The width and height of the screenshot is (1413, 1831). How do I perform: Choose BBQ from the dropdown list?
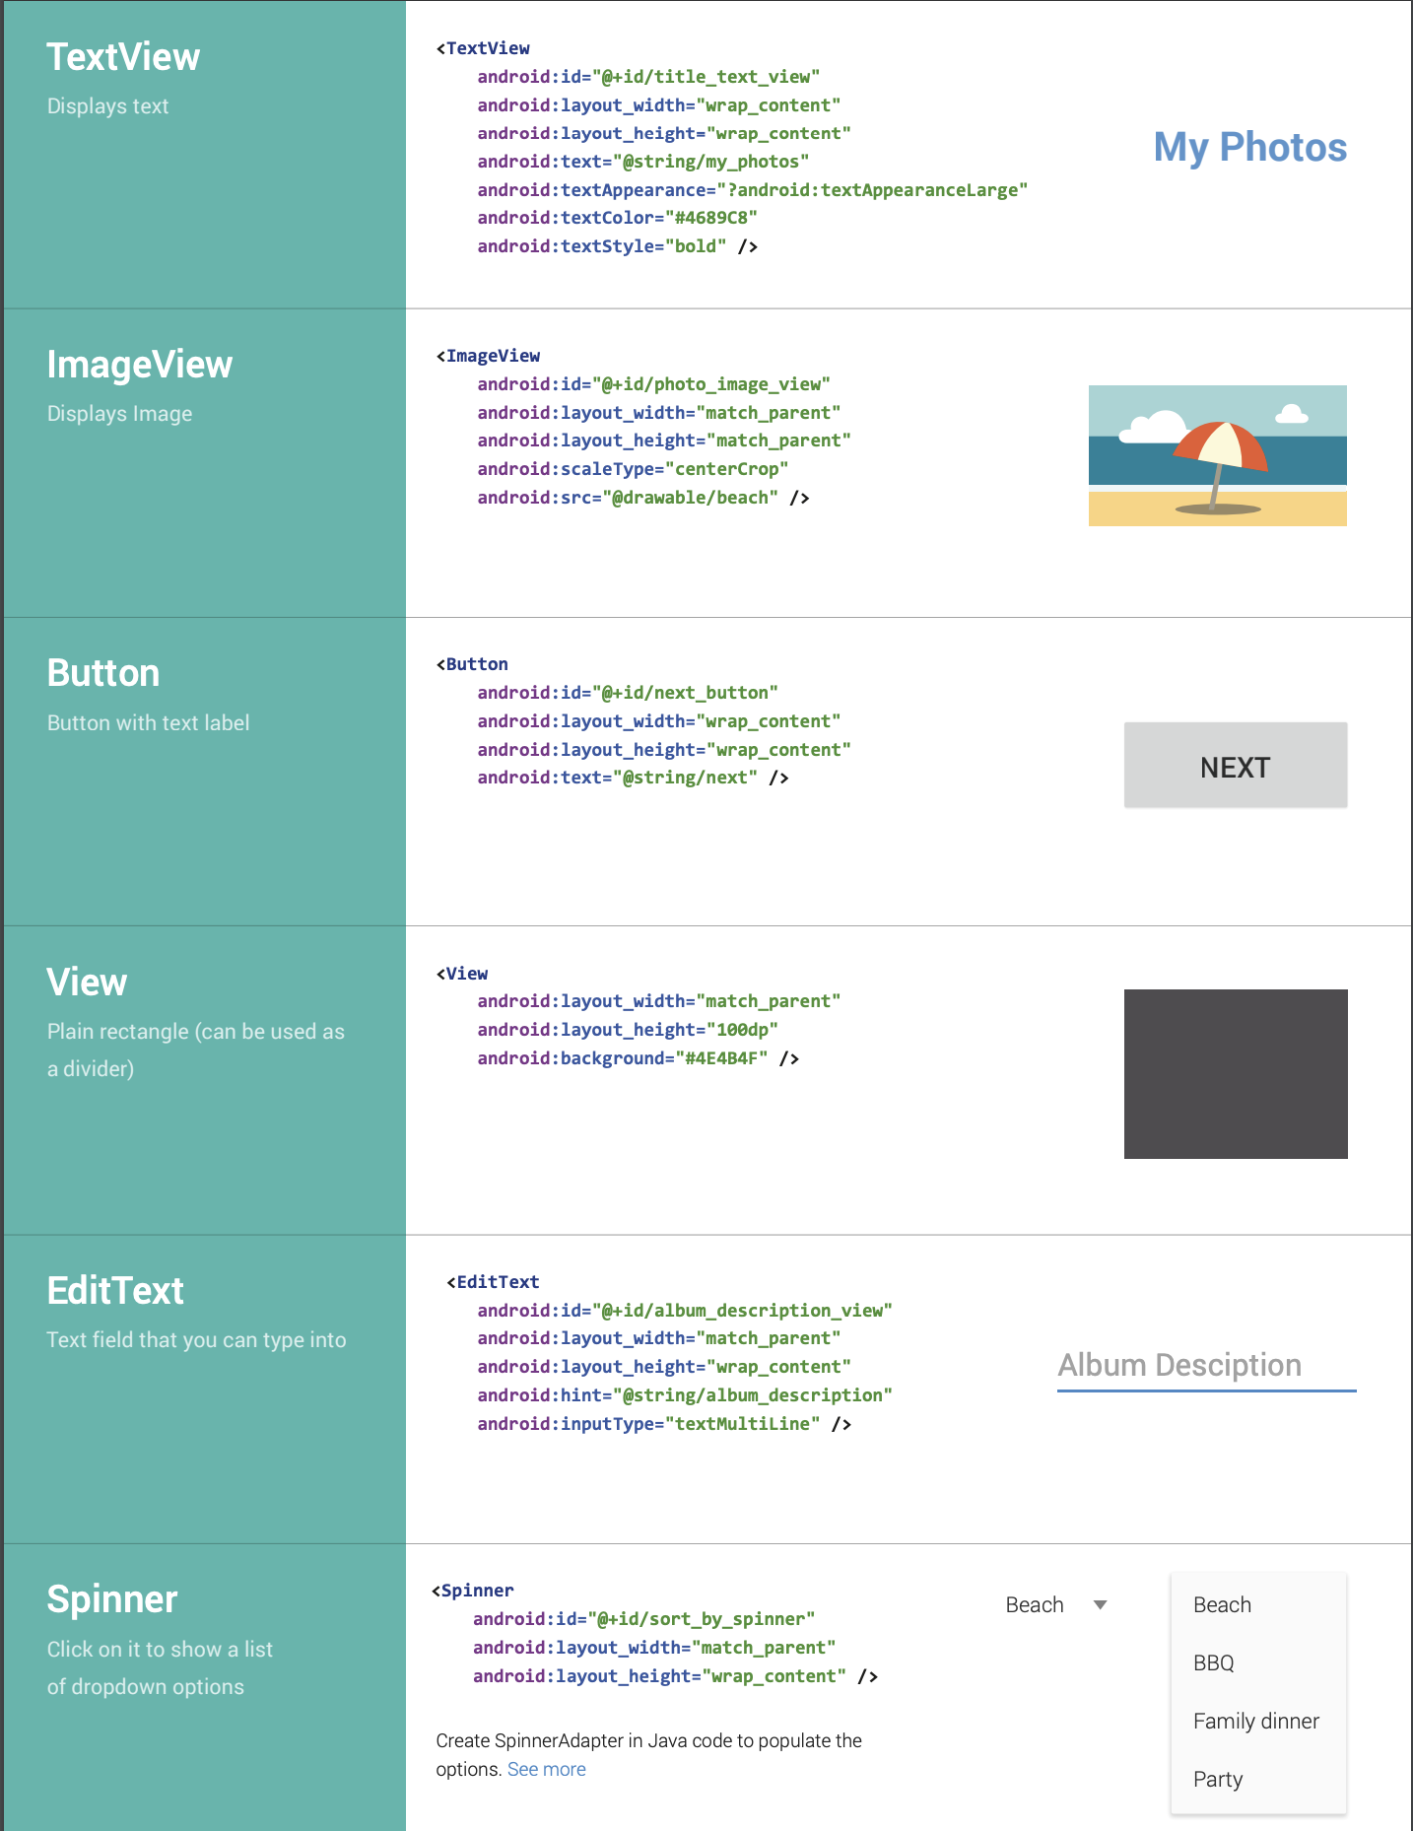pyautogui.click(x=1213, y=1663)
